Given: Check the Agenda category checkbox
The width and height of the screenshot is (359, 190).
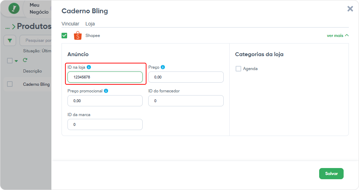Looking at the screenshot, I should pyautogui.click(x=238, y=69).
